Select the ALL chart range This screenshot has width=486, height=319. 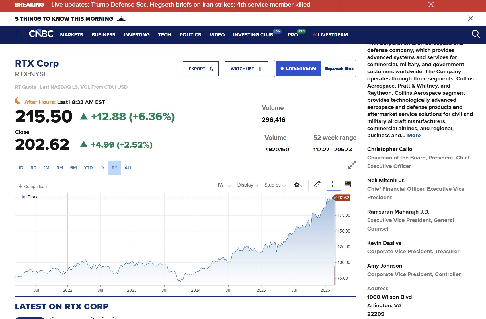coord(128,168)
